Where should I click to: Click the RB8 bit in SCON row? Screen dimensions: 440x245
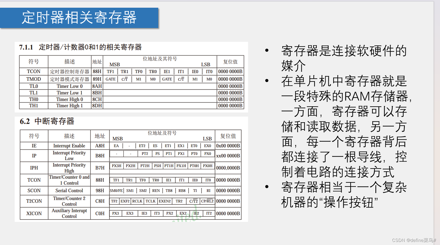182,191
